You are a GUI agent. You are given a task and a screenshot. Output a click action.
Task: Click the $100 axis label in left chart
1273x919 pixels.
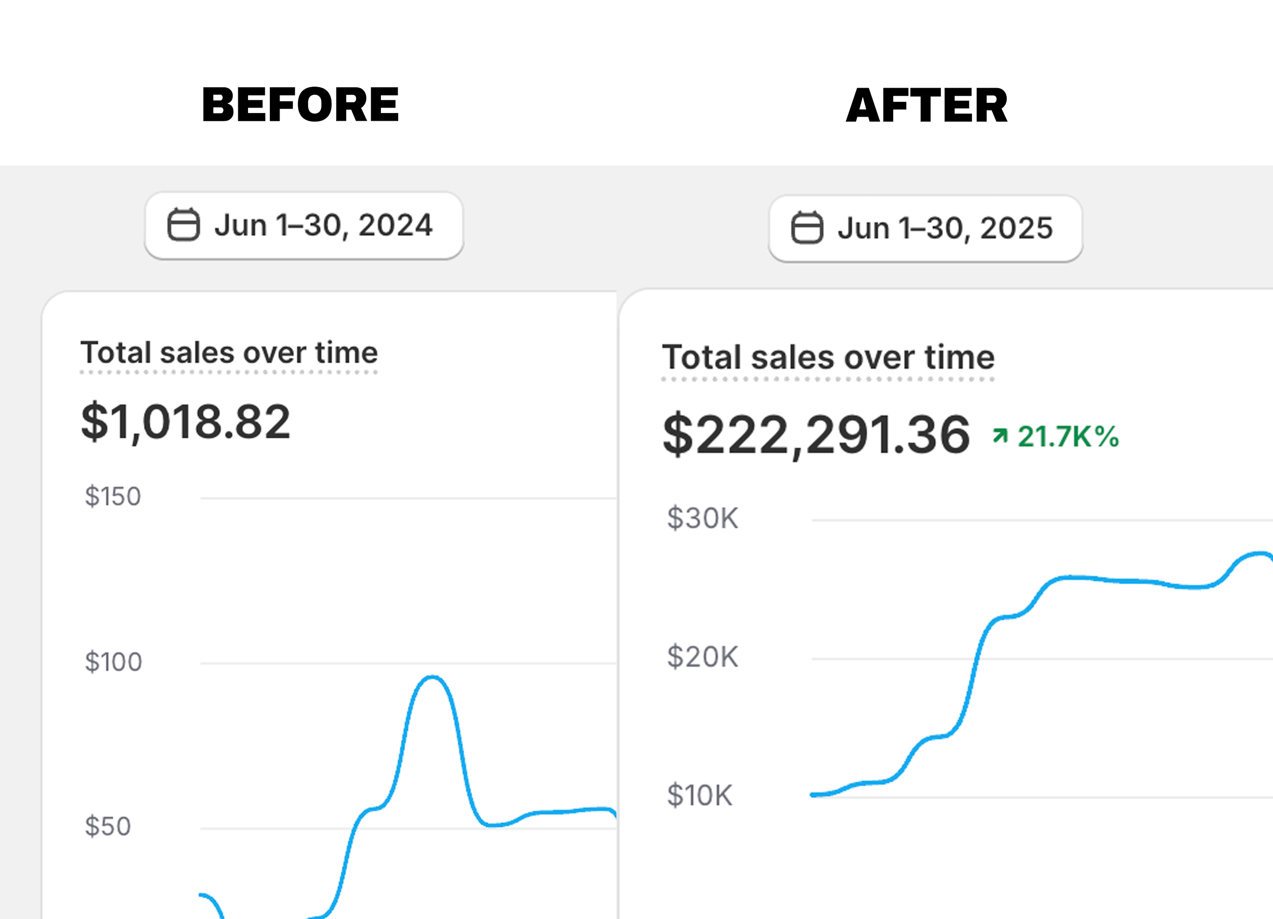pos(114,662)
